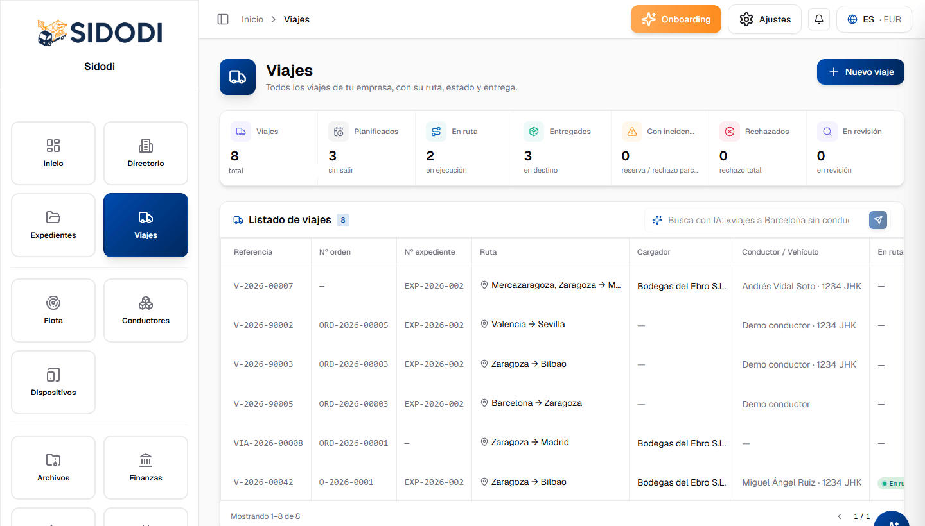925x526 pixels.
Task: Go to Inicio breadcrumb link
Action: [252, 19]
